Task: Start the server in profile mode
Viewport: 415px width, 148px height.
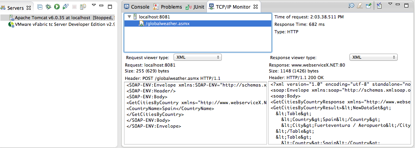Action: [66, 7]
